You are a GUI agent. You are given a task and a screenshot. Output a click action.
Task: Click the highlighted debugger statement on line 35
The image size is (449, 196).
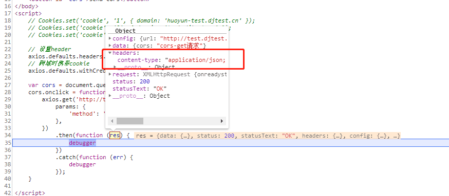tap(83, 143)
